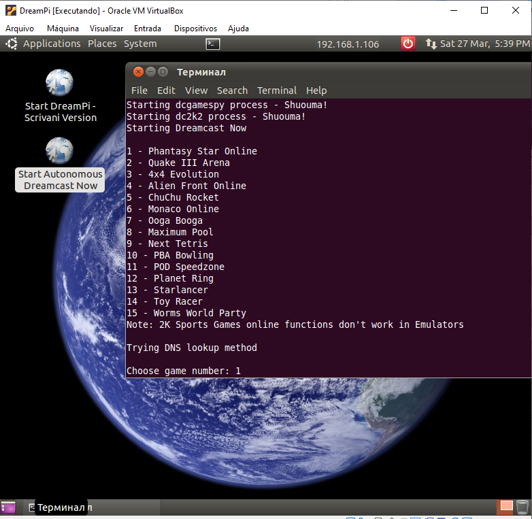Open the VirtualBox Dispositivos menu

(x=195, y=29)
